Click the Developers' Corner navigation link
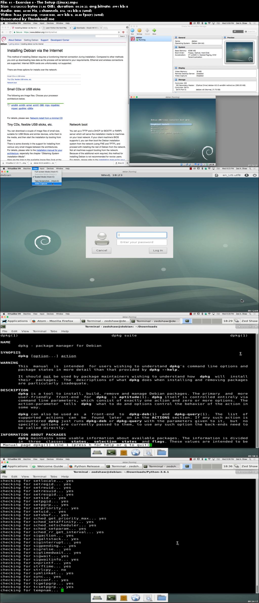 [x=60, y=40]
